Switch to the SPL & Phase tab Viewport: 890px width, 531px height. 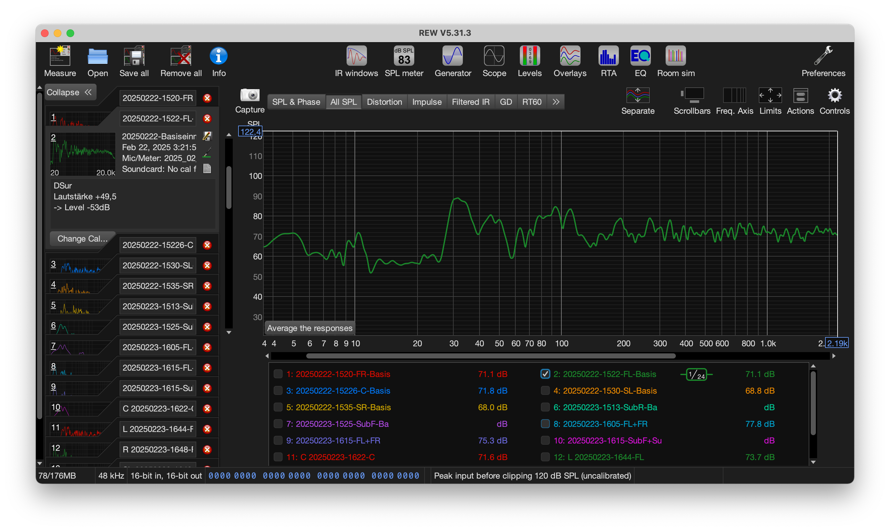pos(296,102)
